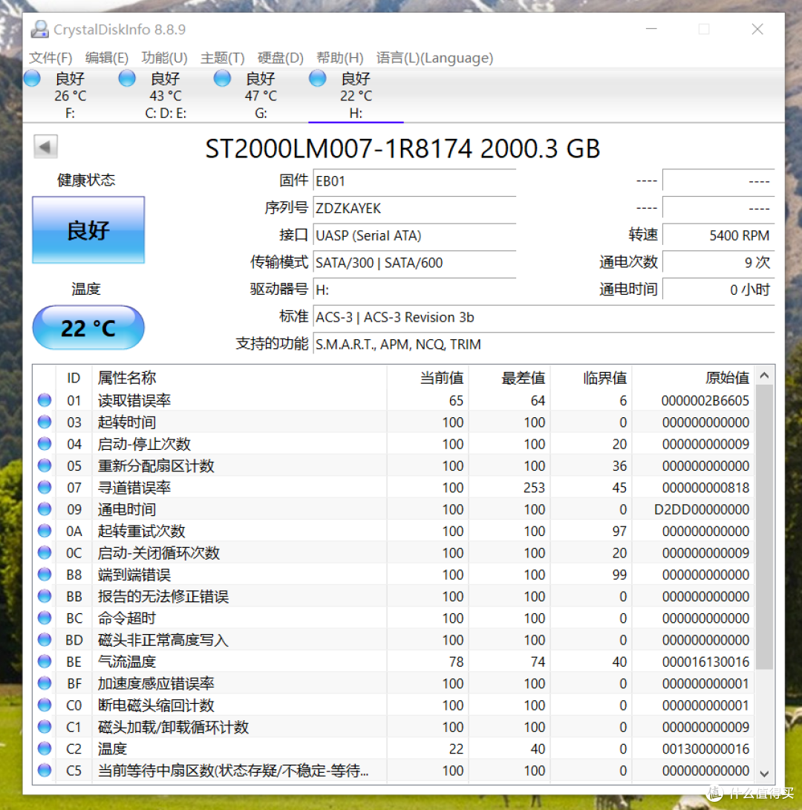The image size is (802, 810).
Task: Click status dot for attribute 03 起转时间
Action: [x=45, y=422]
